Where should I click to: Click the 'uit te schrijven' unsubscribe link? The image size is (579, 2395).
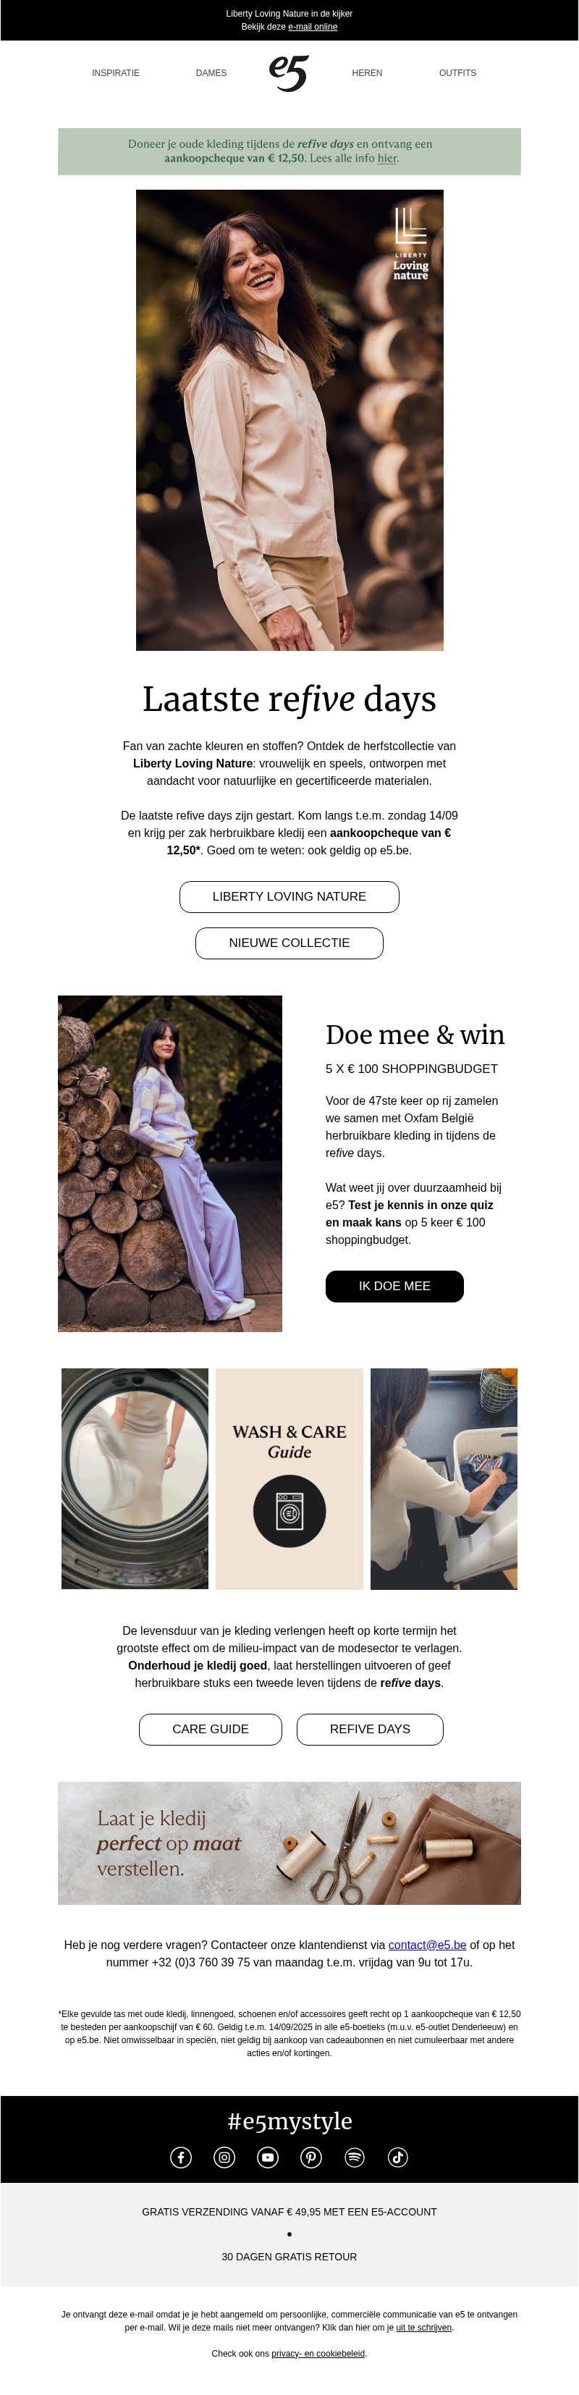point(424,2327)
